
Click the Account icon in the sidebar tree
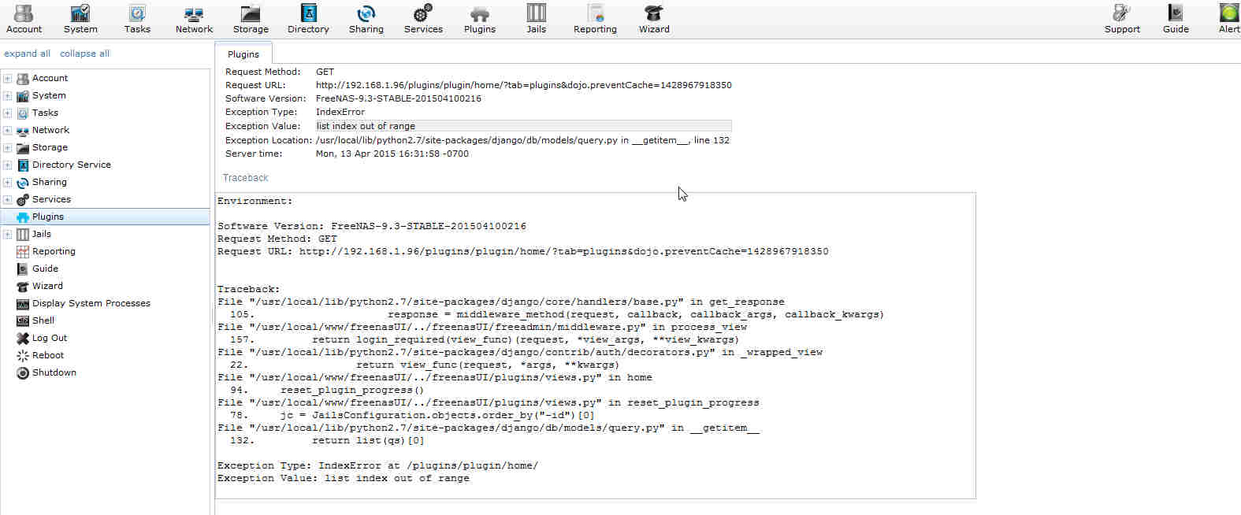[23, 79]
